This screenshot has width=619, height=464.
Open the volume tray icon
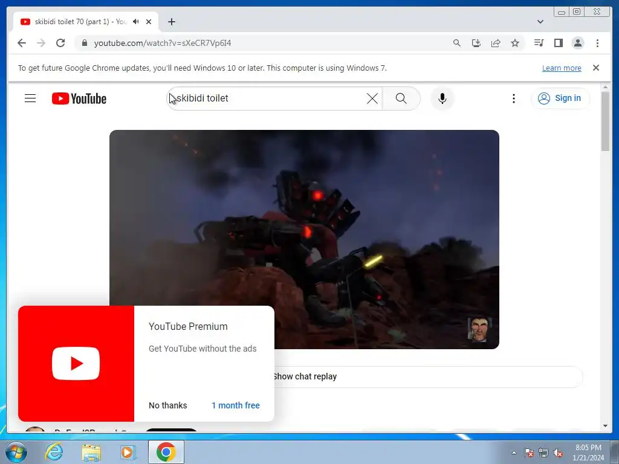[x=558, y=453]
